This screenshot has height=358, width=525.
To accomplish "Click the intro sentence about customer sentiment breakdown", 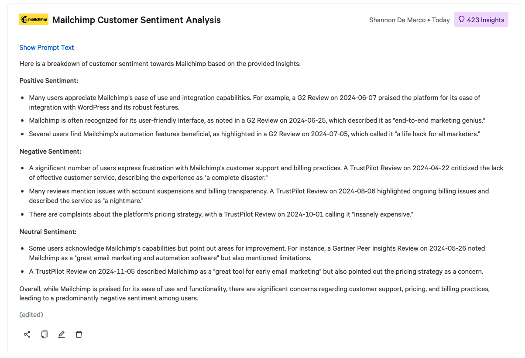I will (x=160, y=64).
